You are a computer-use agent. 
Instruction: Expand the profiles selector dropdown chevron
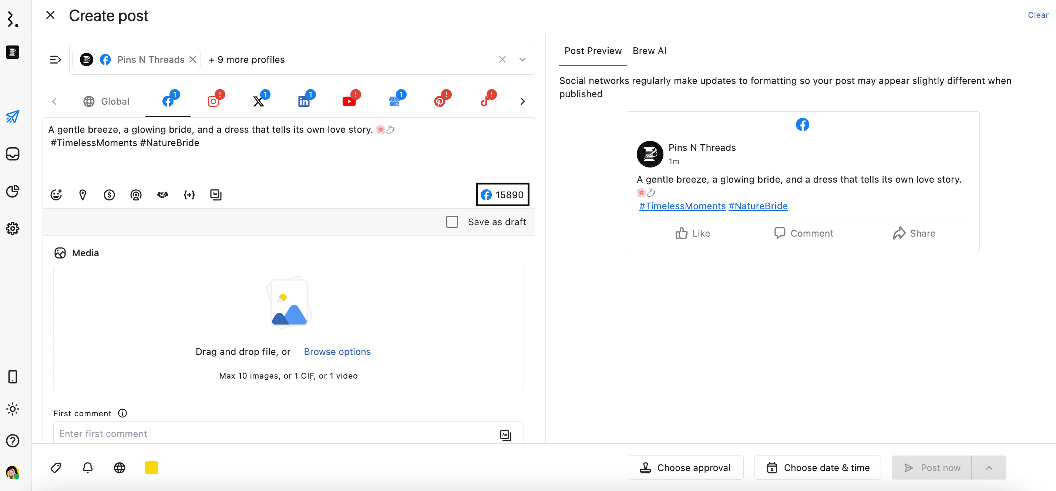coord(522,60)
